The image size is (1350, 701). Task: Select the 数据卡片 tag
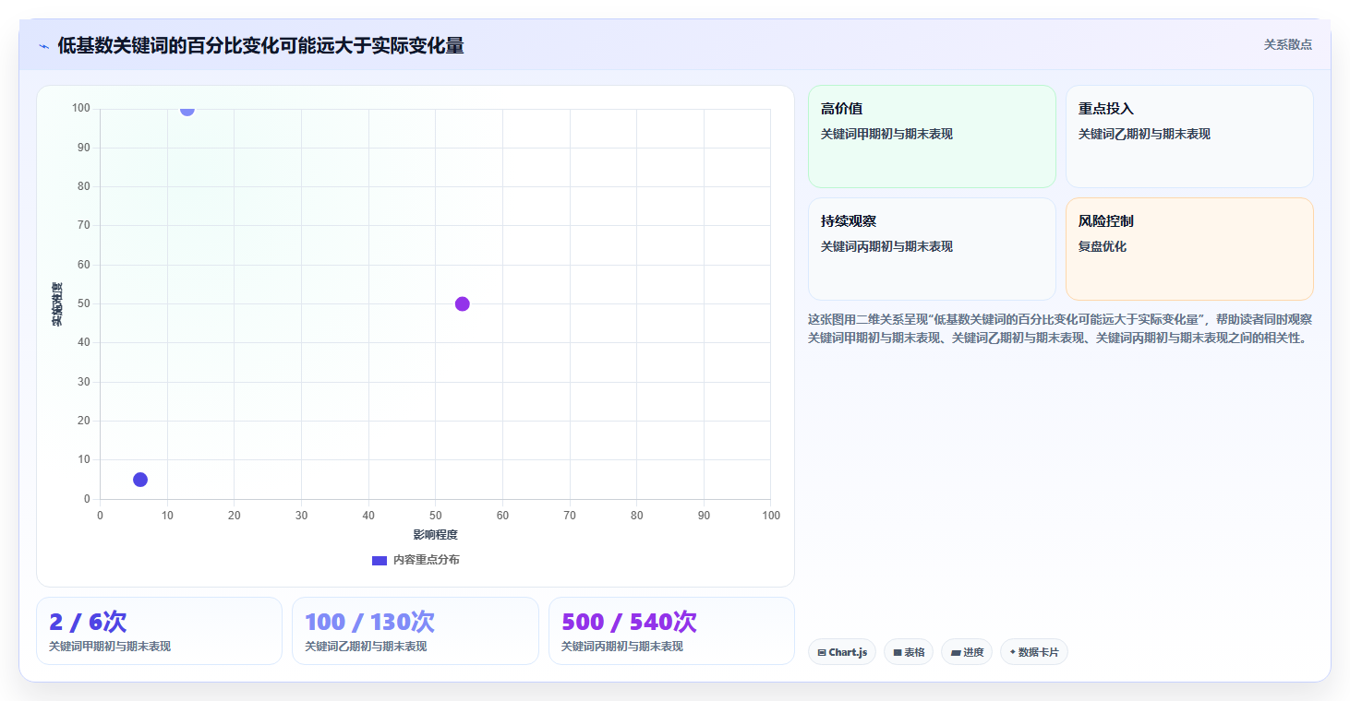coord(1034,652)
